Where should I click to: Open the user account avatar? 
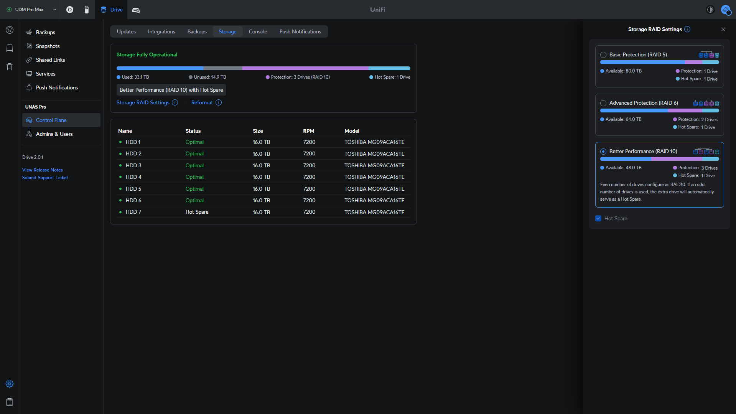(726, 10)
